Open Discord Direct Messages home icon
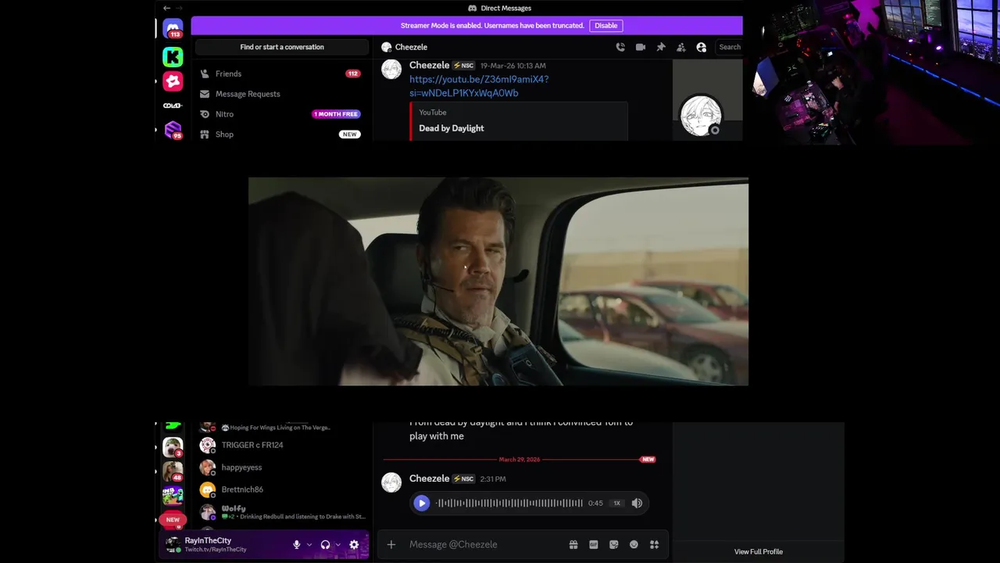The height and width of the screenshot is (563, 1000). coord(173,29)
